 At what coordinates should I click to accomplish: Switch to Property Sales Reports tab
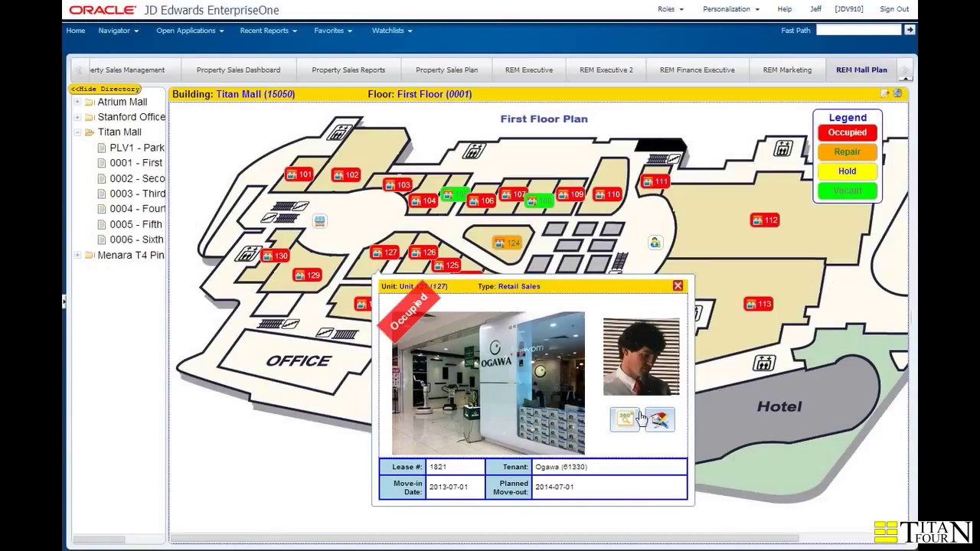coord(348,70)
